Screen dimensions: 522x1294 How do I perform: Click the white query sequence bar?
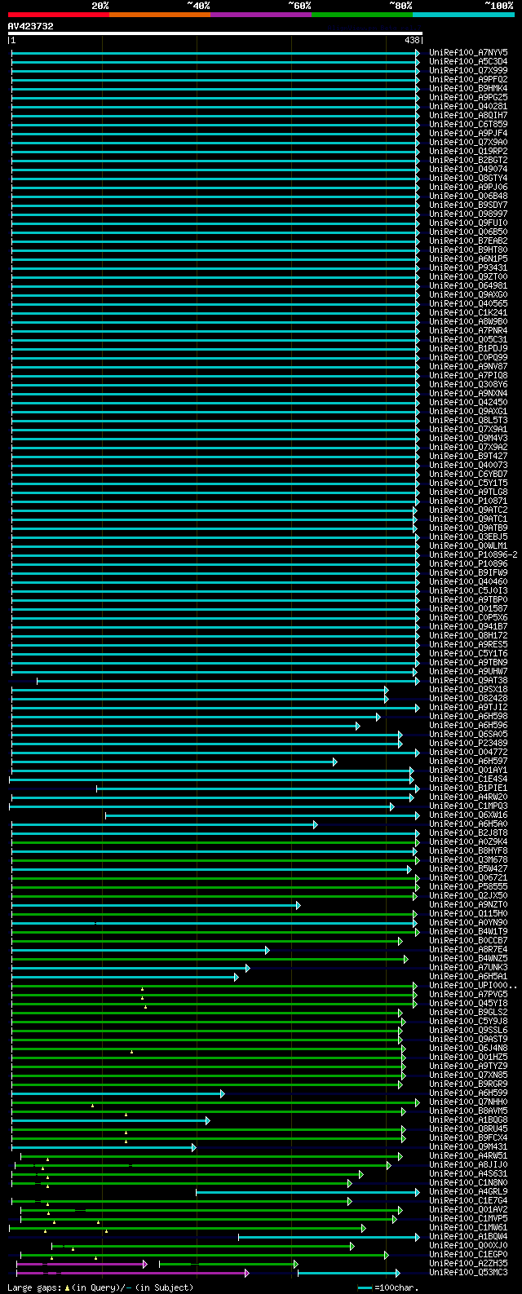[215, 33]
